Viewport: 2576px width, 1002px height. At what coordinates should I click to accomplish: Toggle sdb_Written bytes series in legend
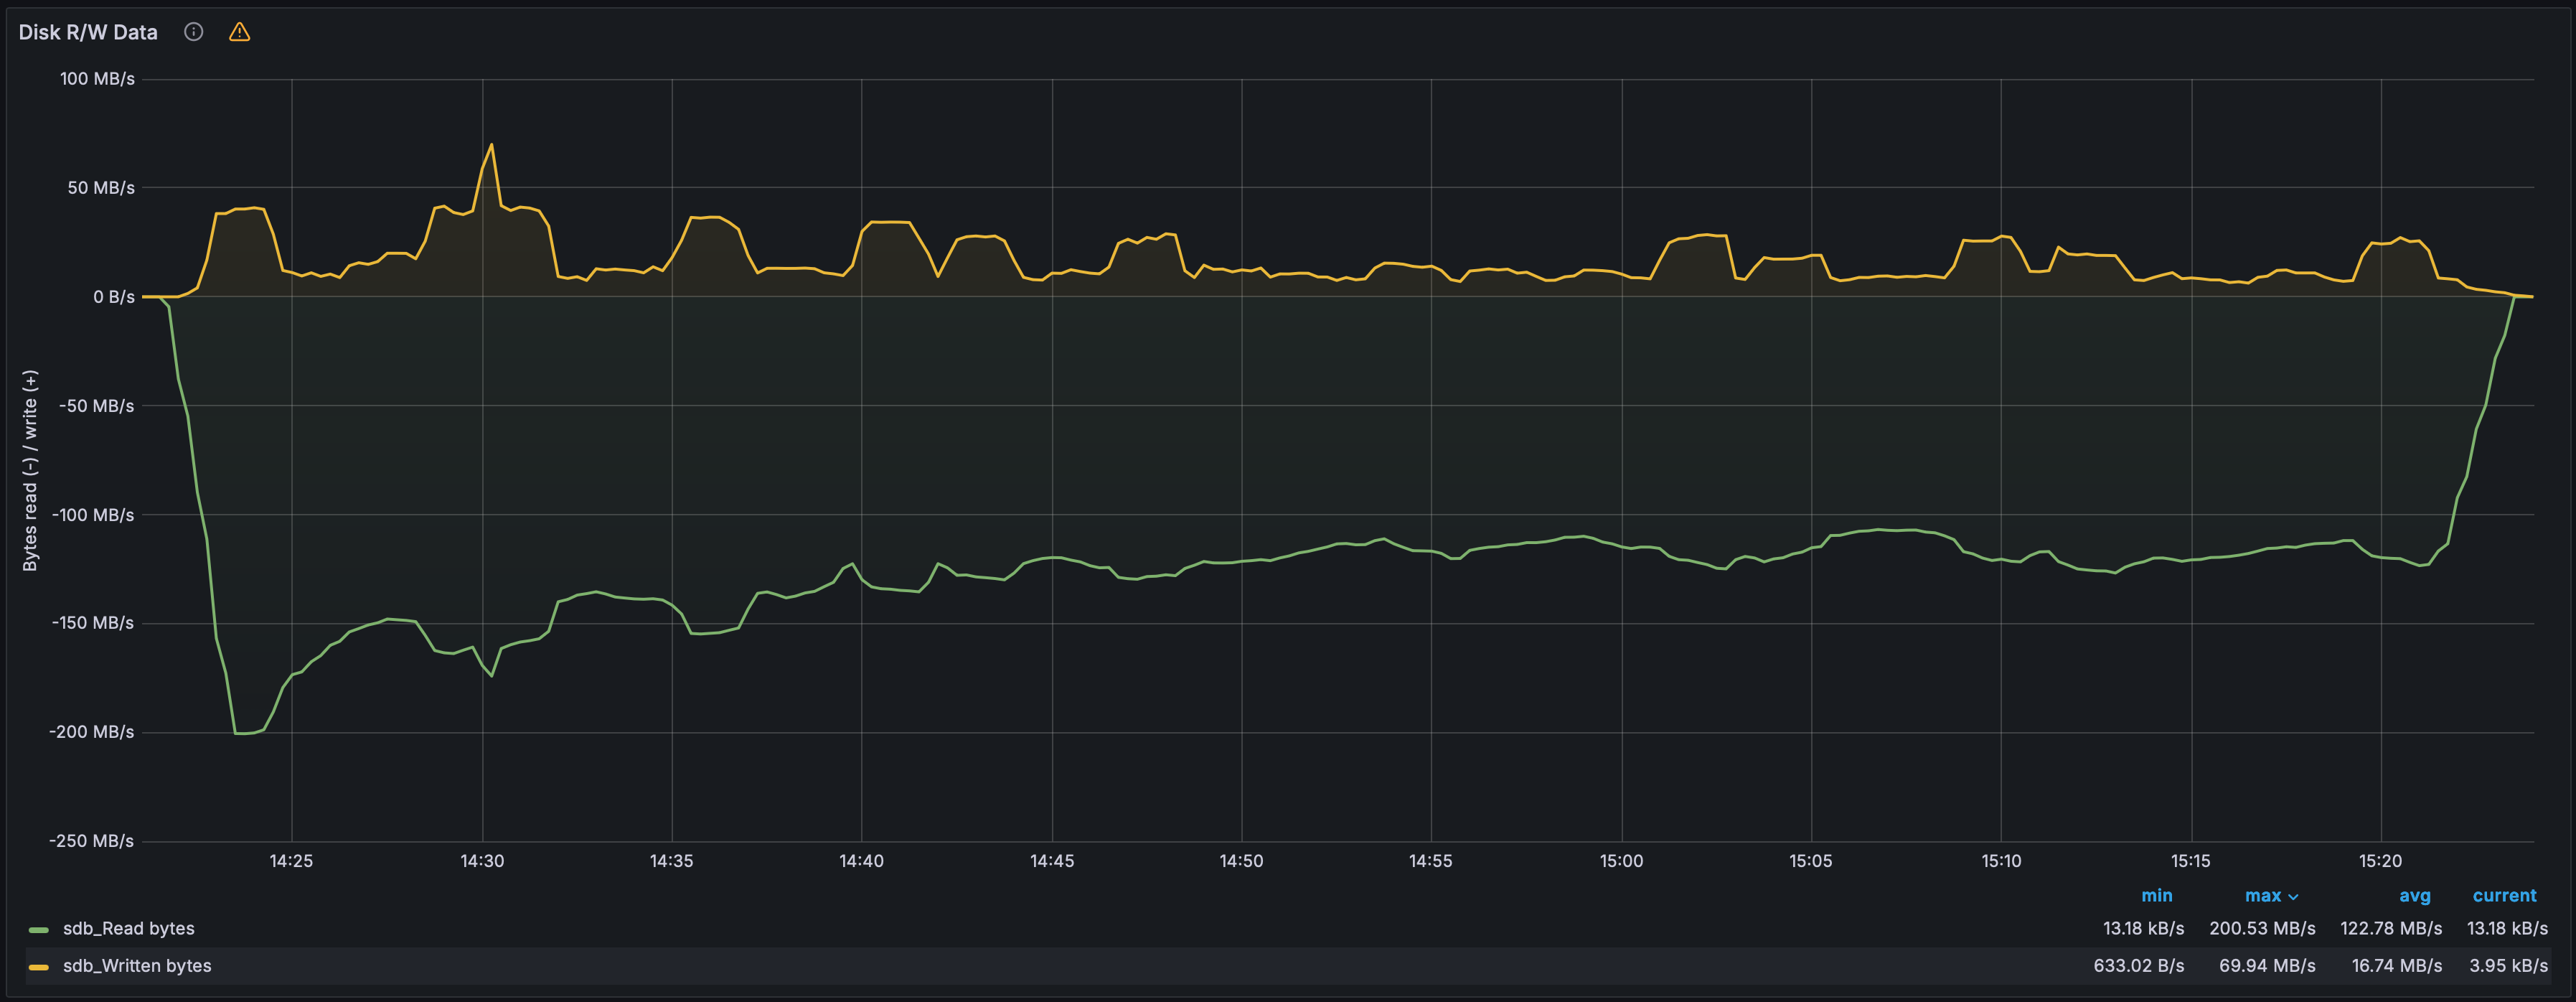coord(137,965)
